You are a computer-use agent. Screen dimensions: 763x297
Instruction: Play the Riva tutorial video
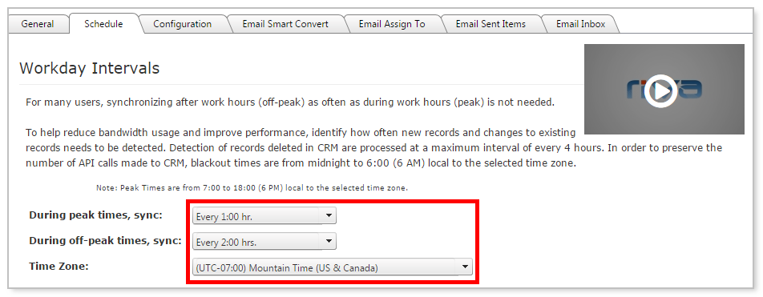point(660,90)
